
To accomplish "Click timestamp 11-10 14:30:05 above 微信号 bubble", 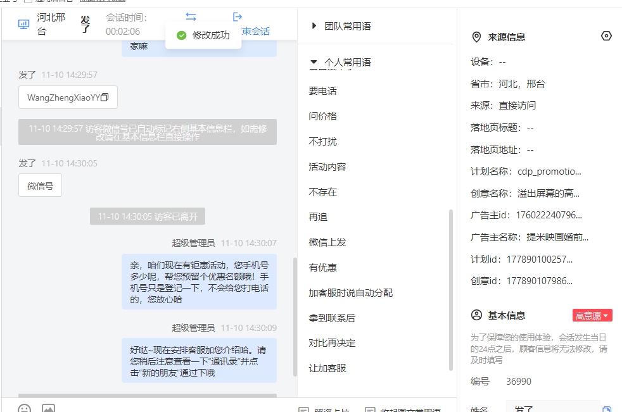I will 70,163.
